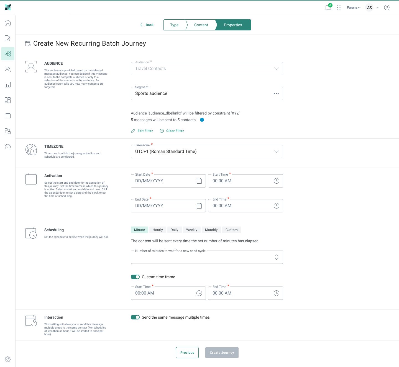The image size is (399, 367).
Task: Toggle Send the same message multiple times
Action: pos(135,317)
